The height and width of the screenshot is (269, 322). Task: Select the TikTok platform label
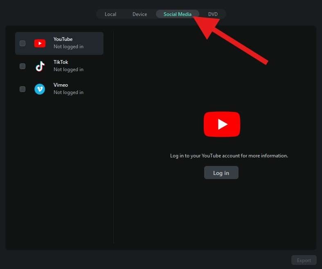pos(61,62)
